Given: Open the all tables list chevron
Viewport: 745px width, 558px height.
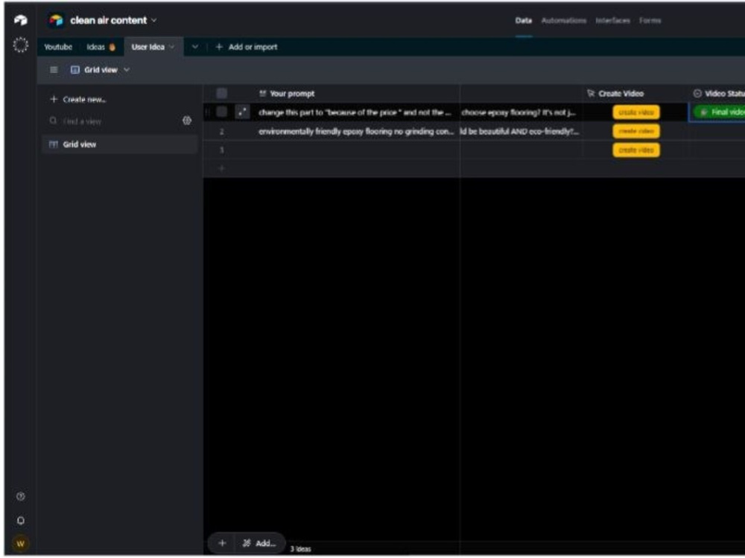Looking at the screenshot, I should pyautogui.click(x=194, y=46).
